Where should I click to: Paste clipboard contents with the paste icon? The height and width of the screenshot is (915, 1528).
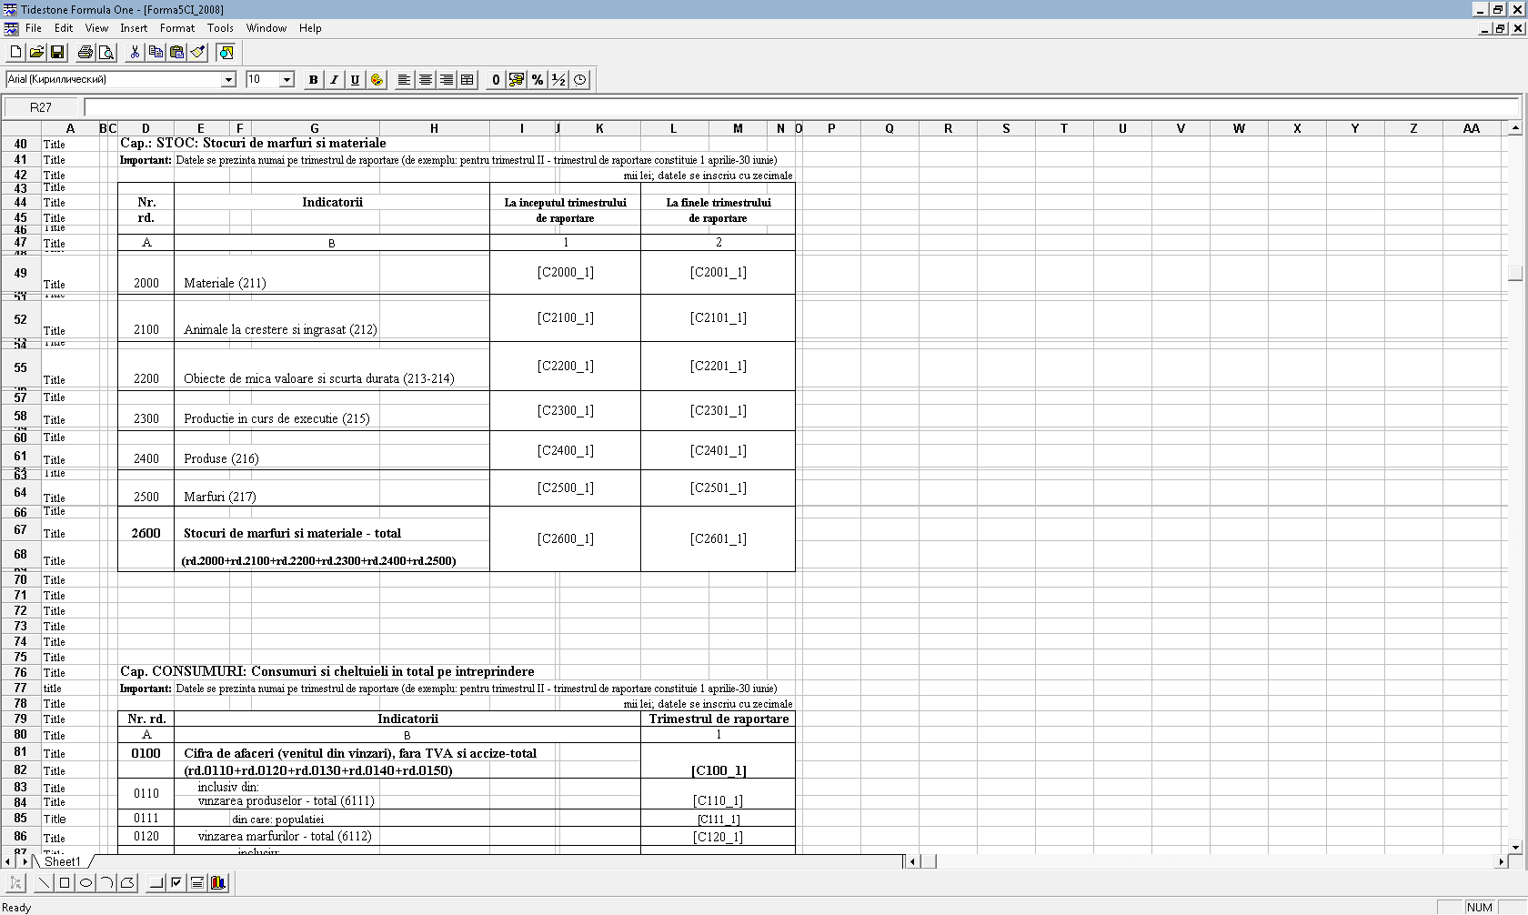coord(176,52)
